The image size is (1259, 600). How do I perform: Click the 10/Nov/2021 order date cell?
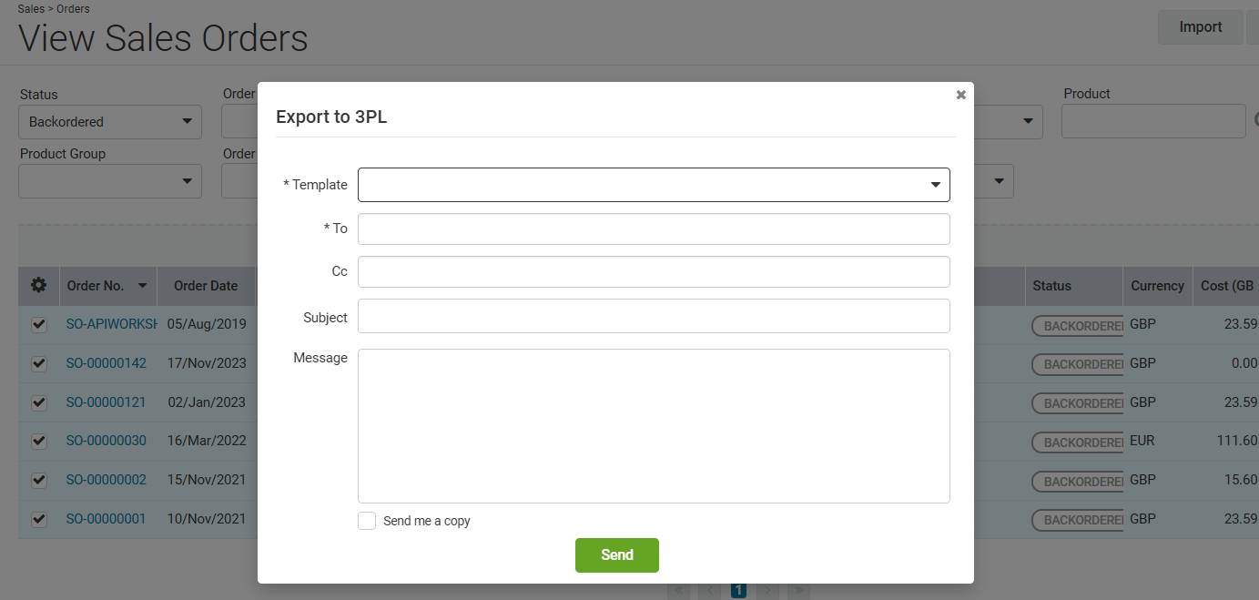207,519
